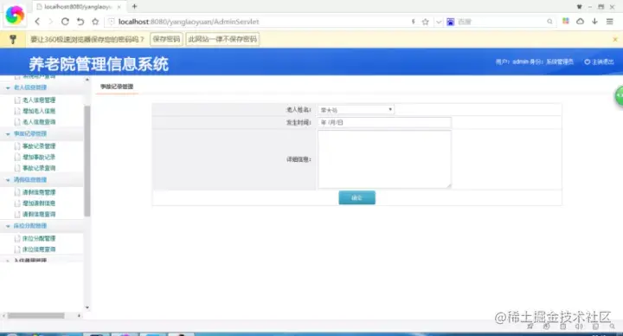The width and height of the screenshot is (623, 336).
Task: Click the 360 browser colorful logo
Action: (15, 16)
